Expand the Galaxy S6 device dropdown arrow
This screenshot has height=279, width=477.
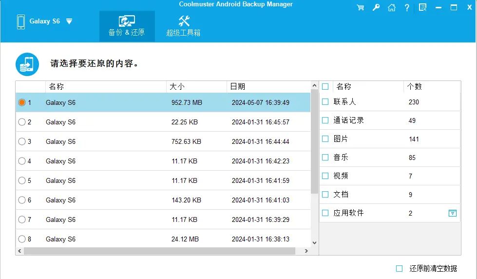[69, 21]
